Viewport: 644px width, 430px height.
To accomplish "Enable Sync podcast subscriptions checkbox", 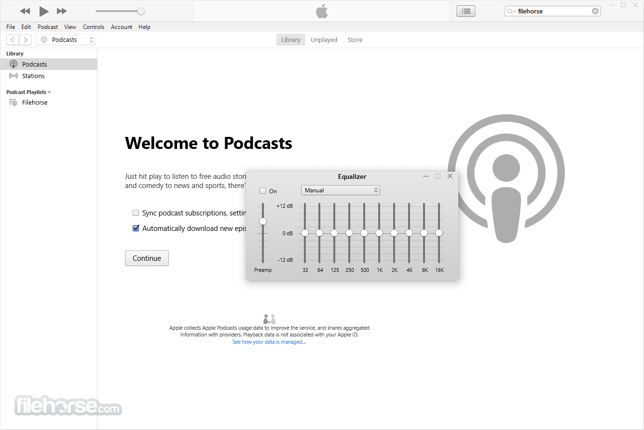I will click(136, 213).
